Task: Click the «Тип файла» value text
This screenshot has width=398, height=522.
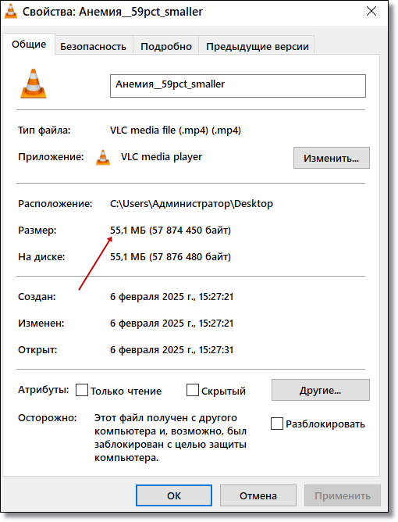Action: click(176, 130)
